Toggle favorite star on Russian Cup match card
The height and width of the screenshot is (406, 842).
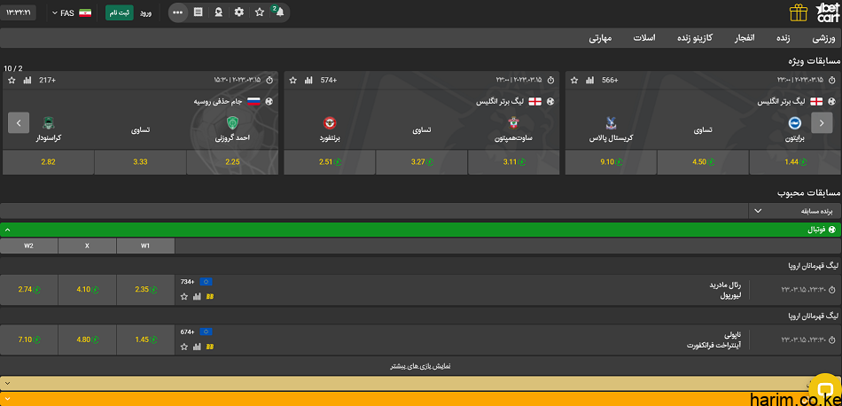coord(12,80)
